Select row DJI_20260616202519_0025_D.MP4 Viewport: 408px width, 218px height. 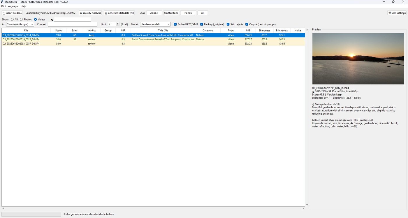(153, 39)
